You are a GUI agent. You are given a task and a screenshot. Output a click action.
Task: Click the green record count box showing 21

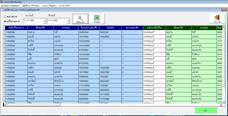[x=206, y=111]
